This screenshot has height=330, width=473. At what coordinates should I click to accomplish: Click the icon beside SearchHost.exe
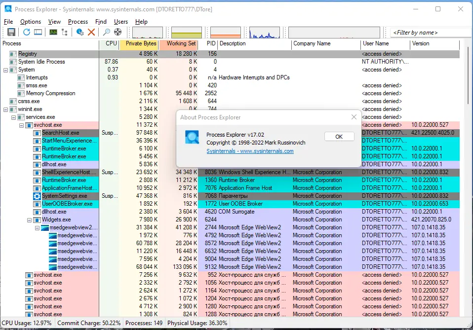point(37,133)
